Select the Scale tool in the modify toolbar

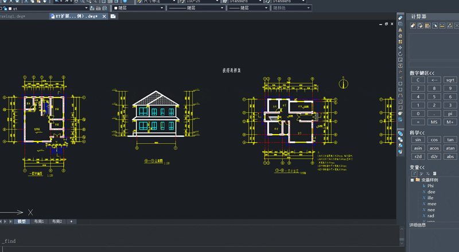tap(400, 60)
